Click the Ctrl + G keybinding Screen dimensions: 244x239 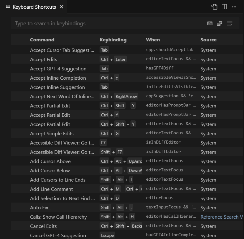click(110, 133)
